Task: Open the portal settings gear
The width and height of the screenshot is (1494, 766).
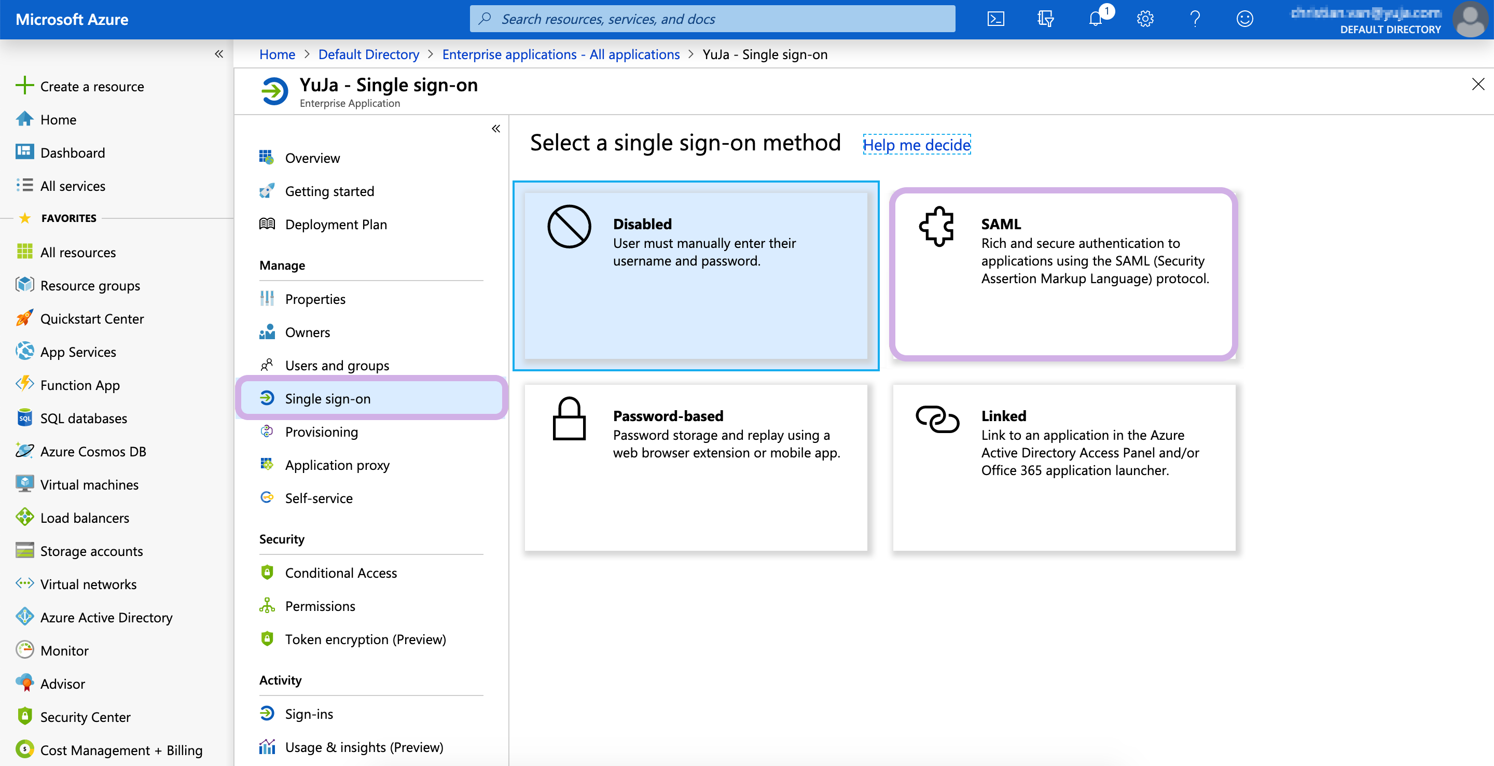Action: (x=1145, y=19)
